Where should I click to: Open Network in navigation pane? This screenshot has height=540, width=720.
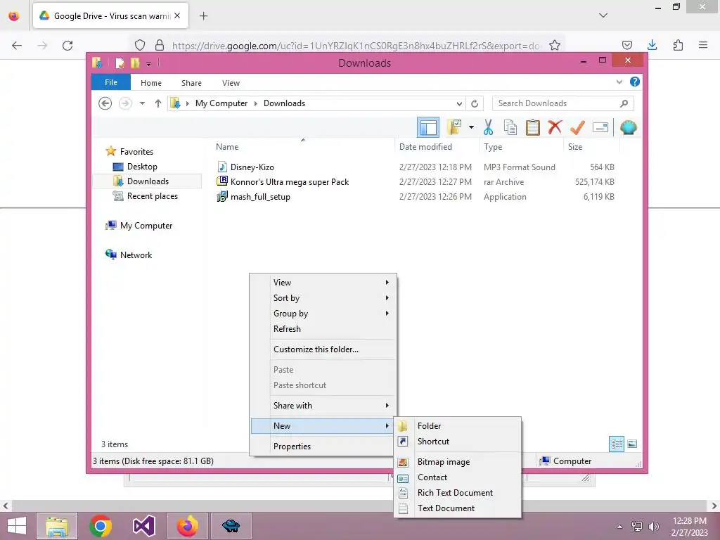click(136, 255)
